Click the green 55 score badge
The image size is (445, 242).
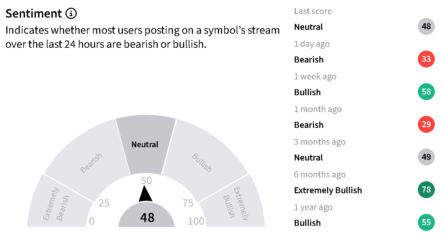(426, 222)
